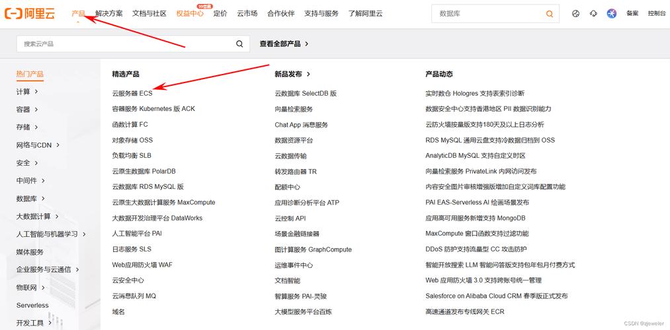Open the 合作伙伴 menu item

[280, 14]
